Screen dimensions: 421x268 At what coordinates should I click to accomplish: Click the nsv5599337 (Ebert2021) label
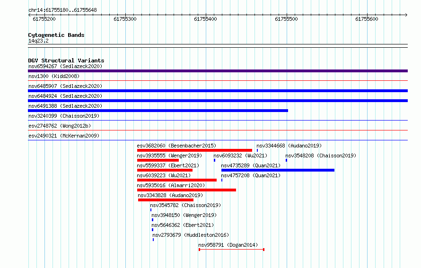pos(168,165)
